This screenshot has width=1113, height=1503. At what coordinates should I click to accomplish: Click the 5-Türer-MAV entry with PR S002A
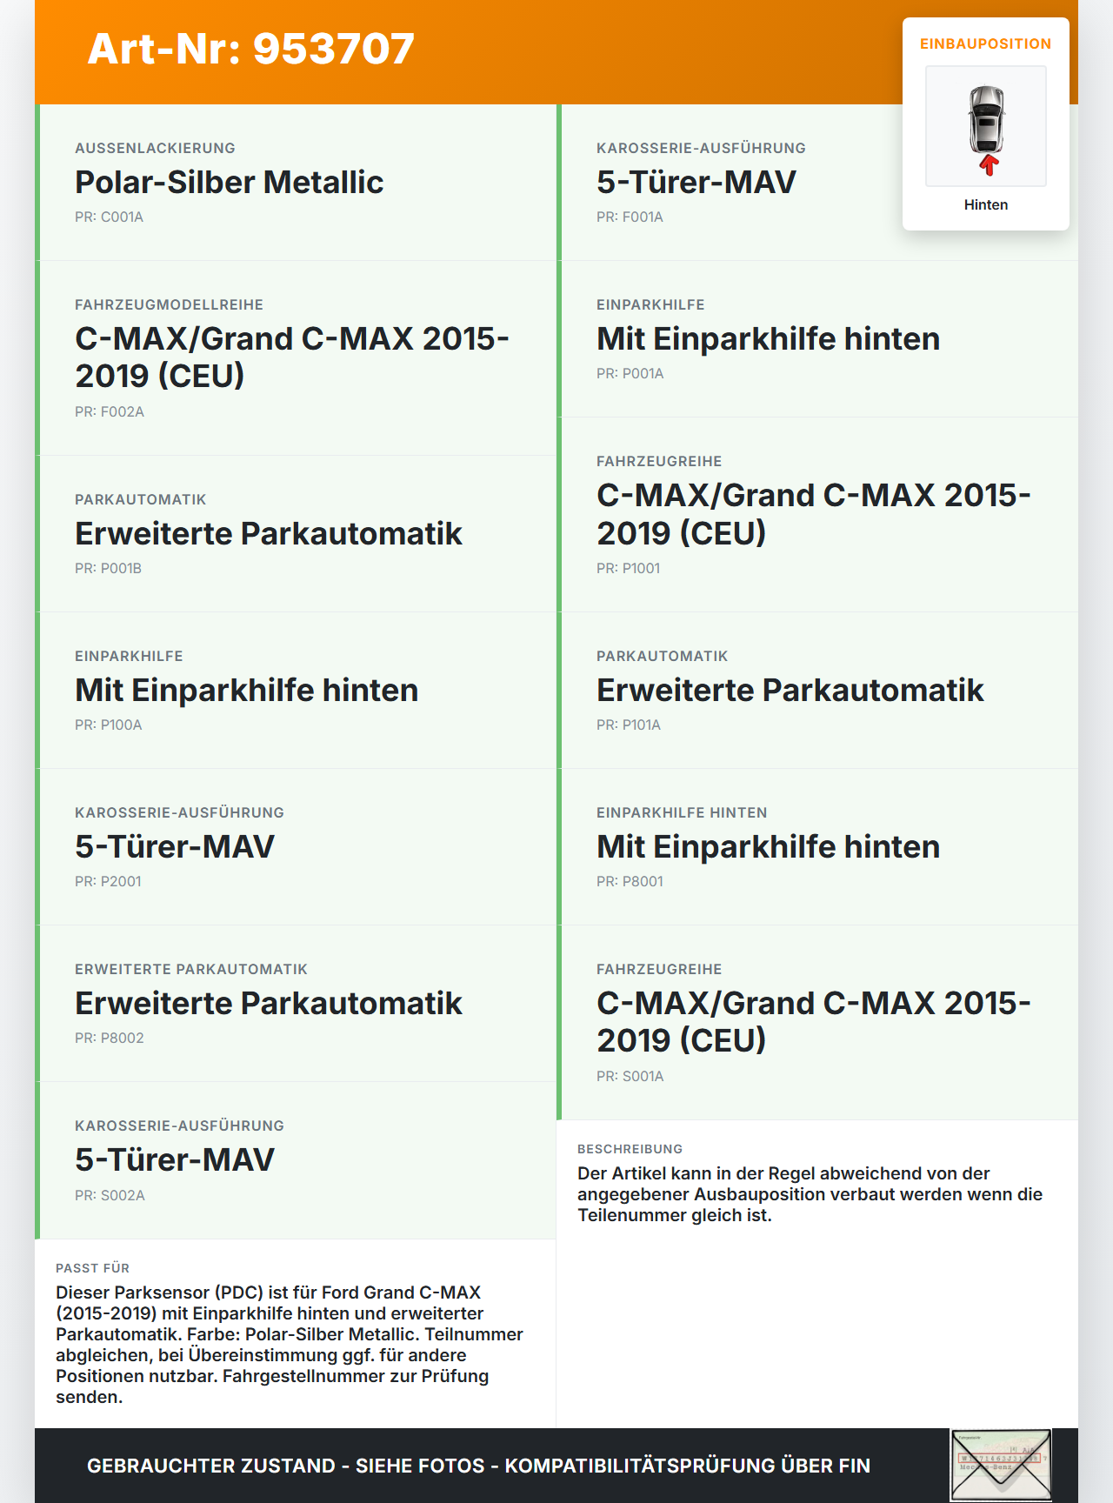(x=175, y=1159)
